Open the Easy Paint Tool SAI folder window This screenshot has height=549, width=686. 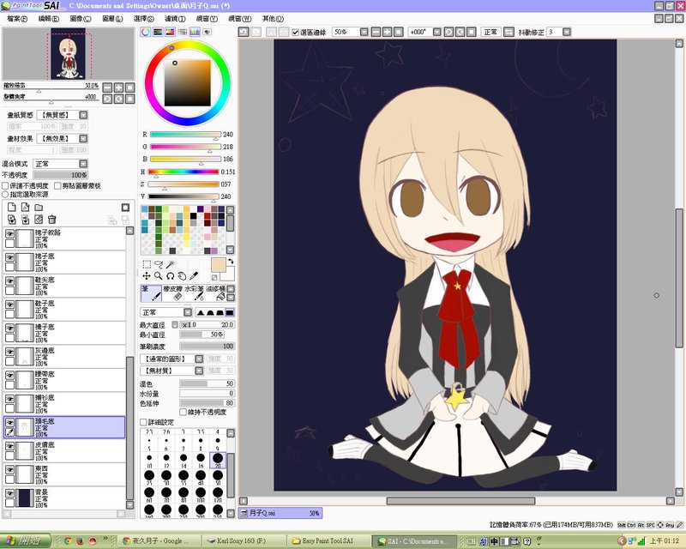[330, 541]
